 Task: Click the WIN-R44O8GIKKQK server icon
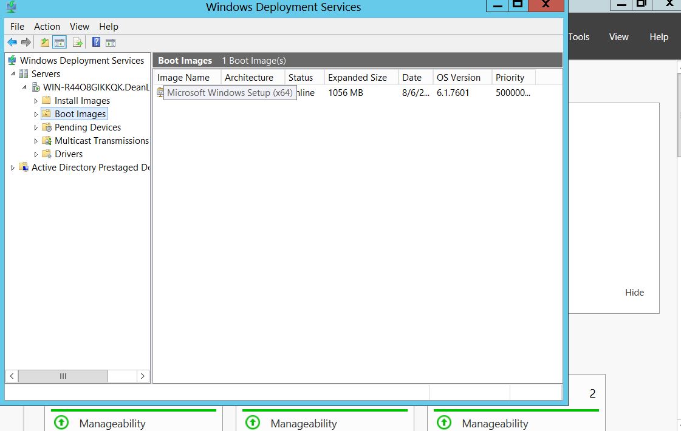pos(36,87)
